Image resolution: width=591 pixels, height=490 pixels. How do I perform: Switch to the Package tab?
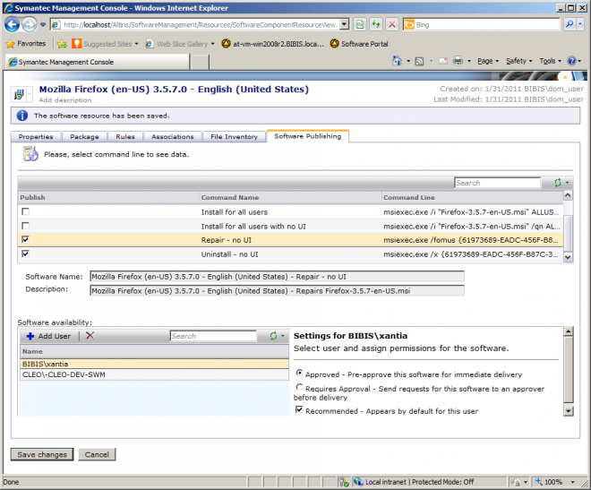point(84,136)
